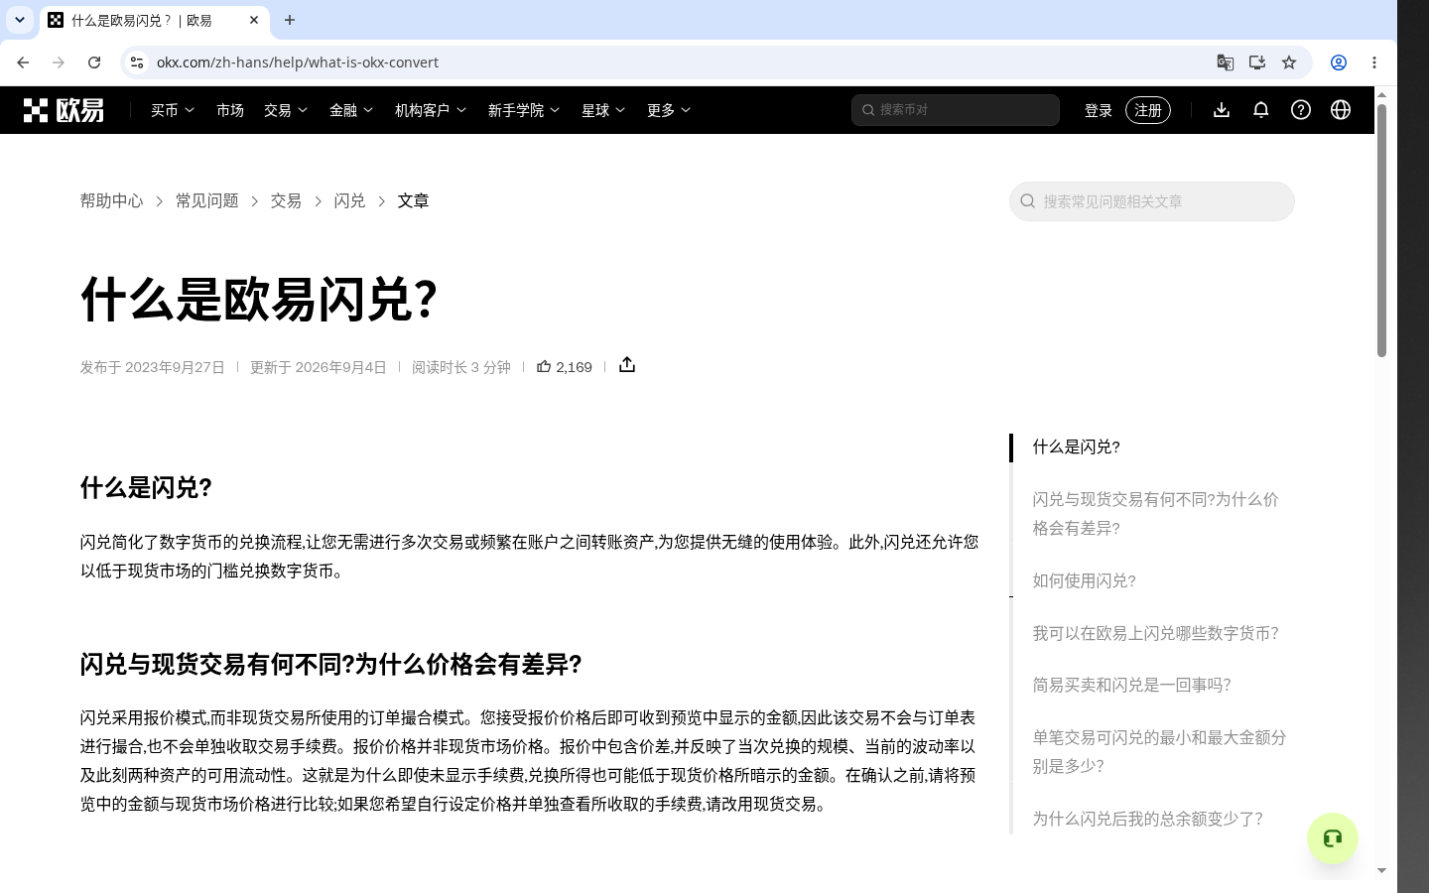This screenshot has height=893, width=1429.
Task: Go to 帮助中心 breadcrumb
Action: point(112,200)
